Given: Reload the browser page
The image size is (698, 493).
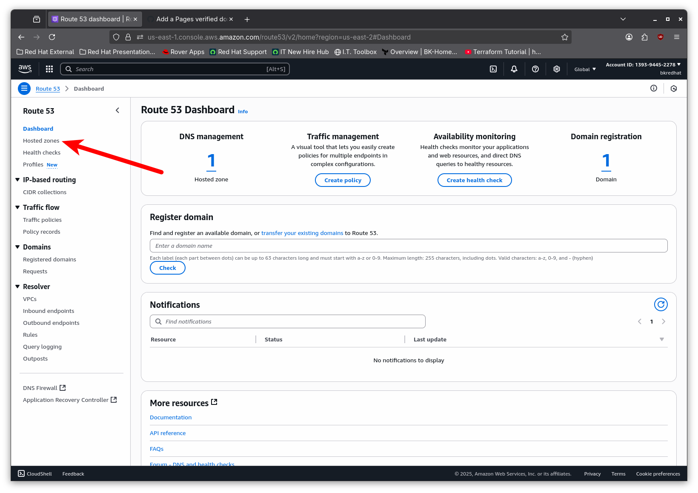Looking at the screenshot, I should pos(52,37).
